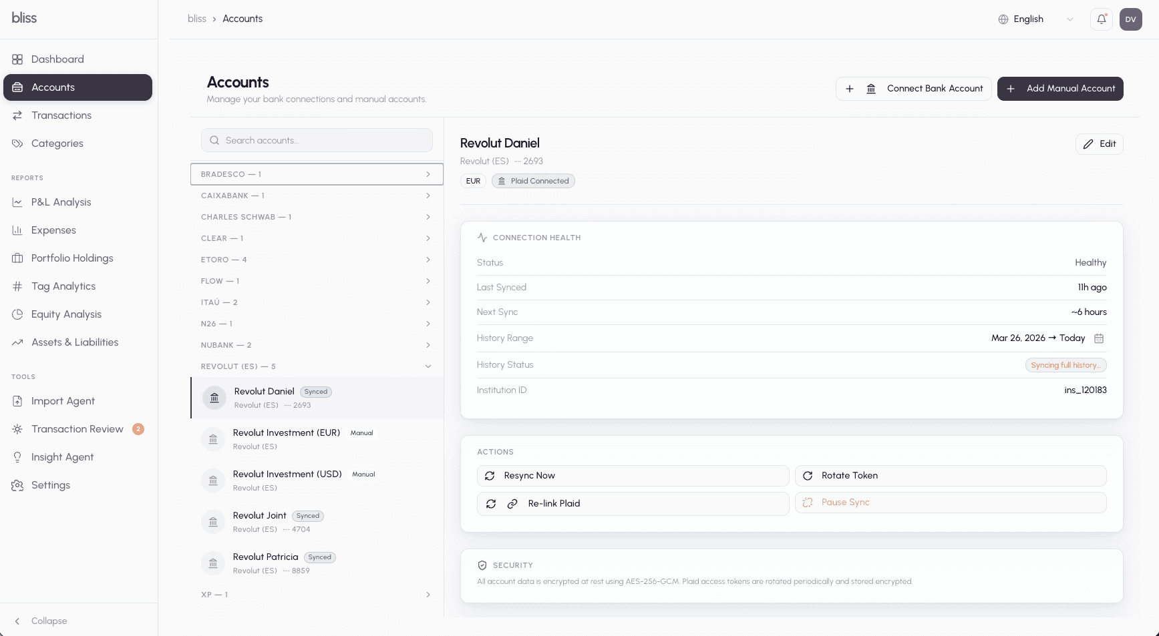Image resolution: width=1159 pixels, height=636 pixels.
Task: Open Portfolio Holdings report
Action: (x=71, y=258)
